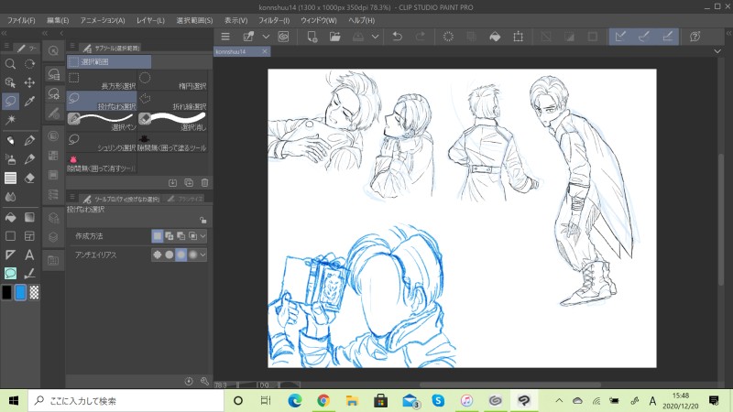Toggle the tool property lock icon
The image size is (733, 412).
point(202,220)
